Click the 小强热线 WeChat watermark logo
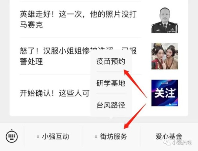 pos(177,142)
